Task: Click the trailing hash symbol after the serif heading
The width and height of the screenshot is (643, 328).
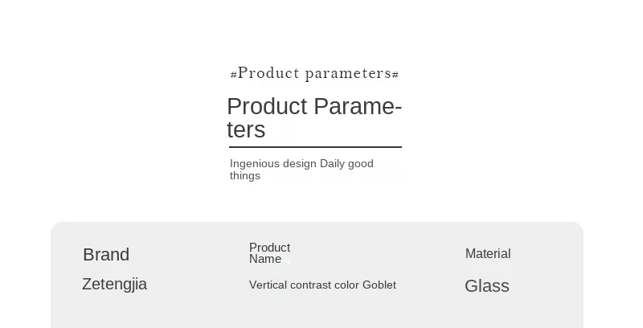Action: point(395,75)
